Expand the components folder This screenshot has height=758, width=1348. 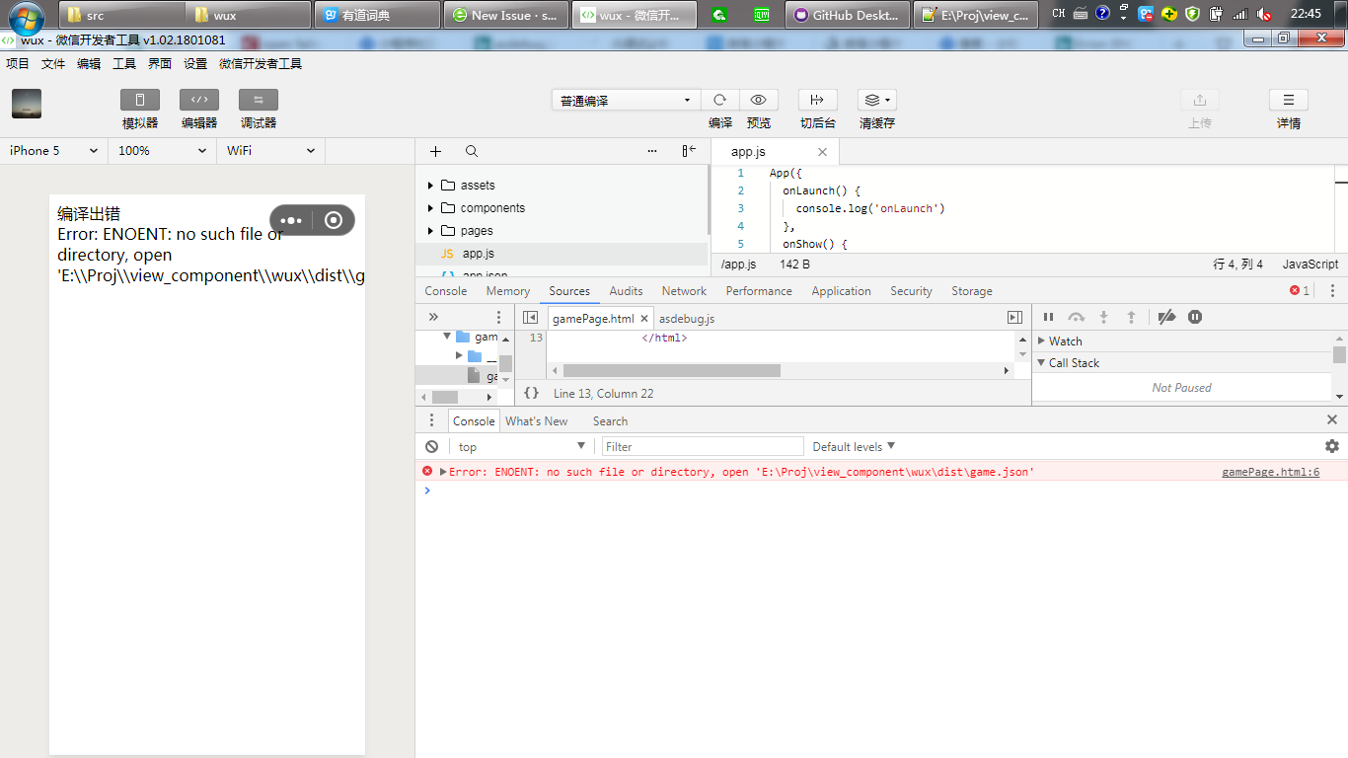tap(430, 208)
